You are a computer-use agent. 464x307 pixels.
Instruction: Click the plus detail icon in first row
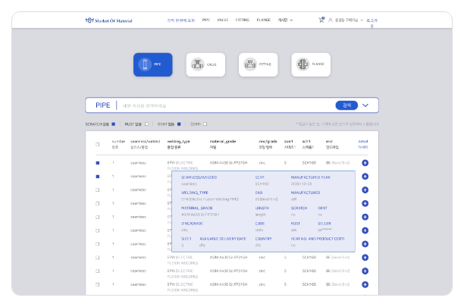(365, 163)
